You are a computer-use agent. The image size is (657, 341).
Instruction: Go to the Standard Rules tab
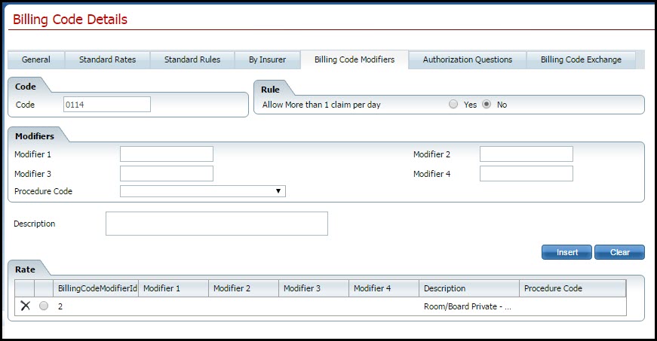[192, 59]
